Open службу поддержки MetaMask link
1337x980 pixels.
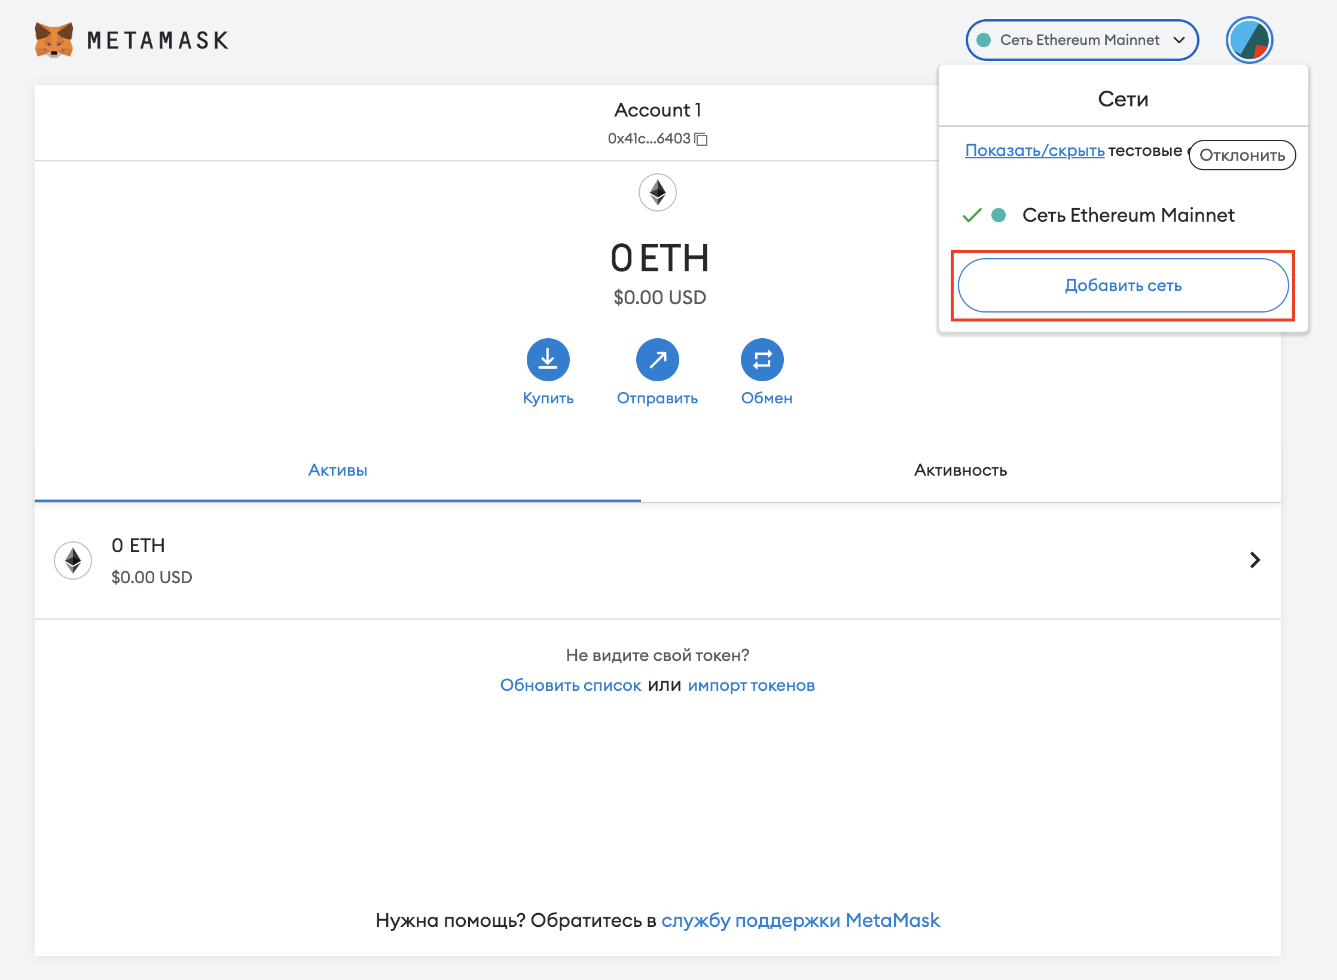coord(800,920)
